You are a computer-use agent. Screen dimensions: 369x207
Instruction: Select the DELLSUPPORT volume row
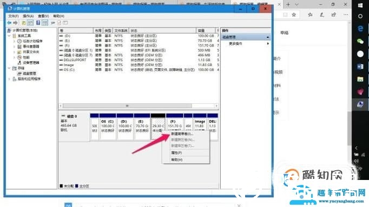tap(139, 60)
